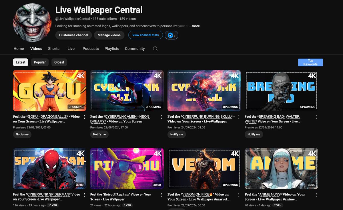This screenshot has width=343, height=210.
Task: Open the Cyberpunk Spiderman thumbnail
Action: click(50, 169)
